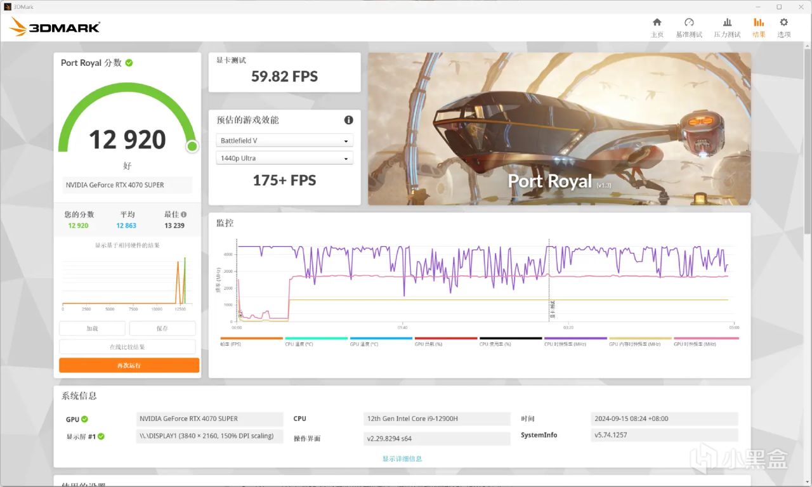Toggle the 帧率 (FPS) orange legend
The width and height of the screenshot is (812, 487).
pos(251,341)
